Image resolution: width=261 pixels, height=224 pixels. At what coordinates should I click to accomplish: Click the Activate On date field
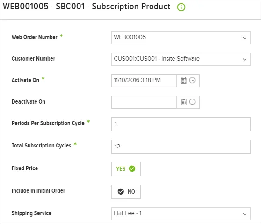(144, 81)
